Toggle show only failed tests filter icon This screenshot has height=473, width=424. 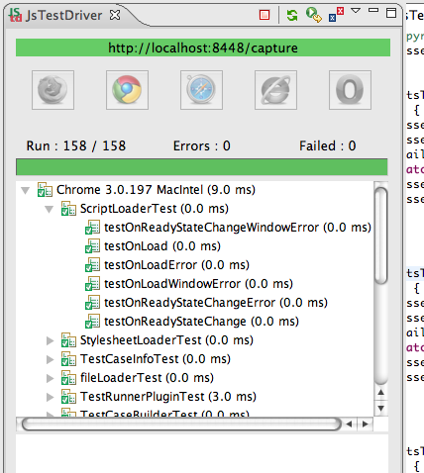pyautogui.click(x=337, y=15)
